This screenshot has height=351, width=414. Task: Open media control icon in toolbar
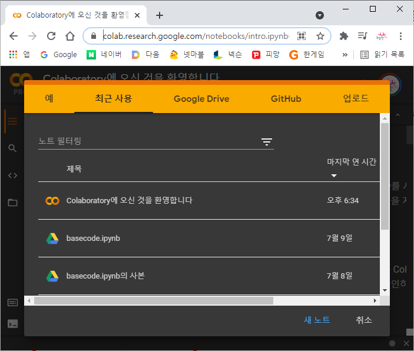(x=363, y=36)
